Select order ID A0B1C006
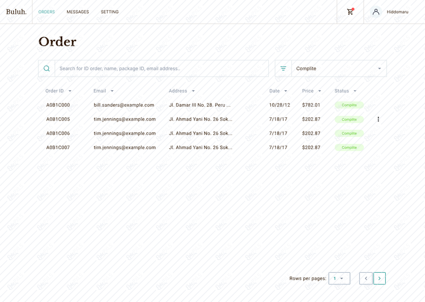This screenshot has width=425, height=302. [58, 133]
